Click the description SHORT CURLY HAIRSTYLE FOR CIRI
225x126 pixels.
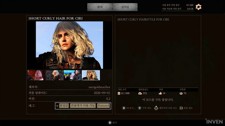coord(143,19)
